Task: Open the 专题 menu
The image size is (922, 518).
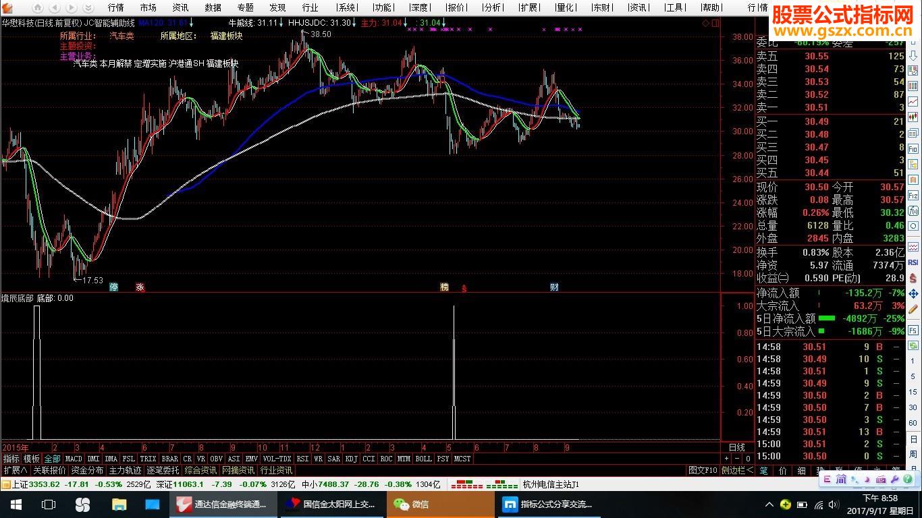Action: pyautogui.click(x=245, y=7)
